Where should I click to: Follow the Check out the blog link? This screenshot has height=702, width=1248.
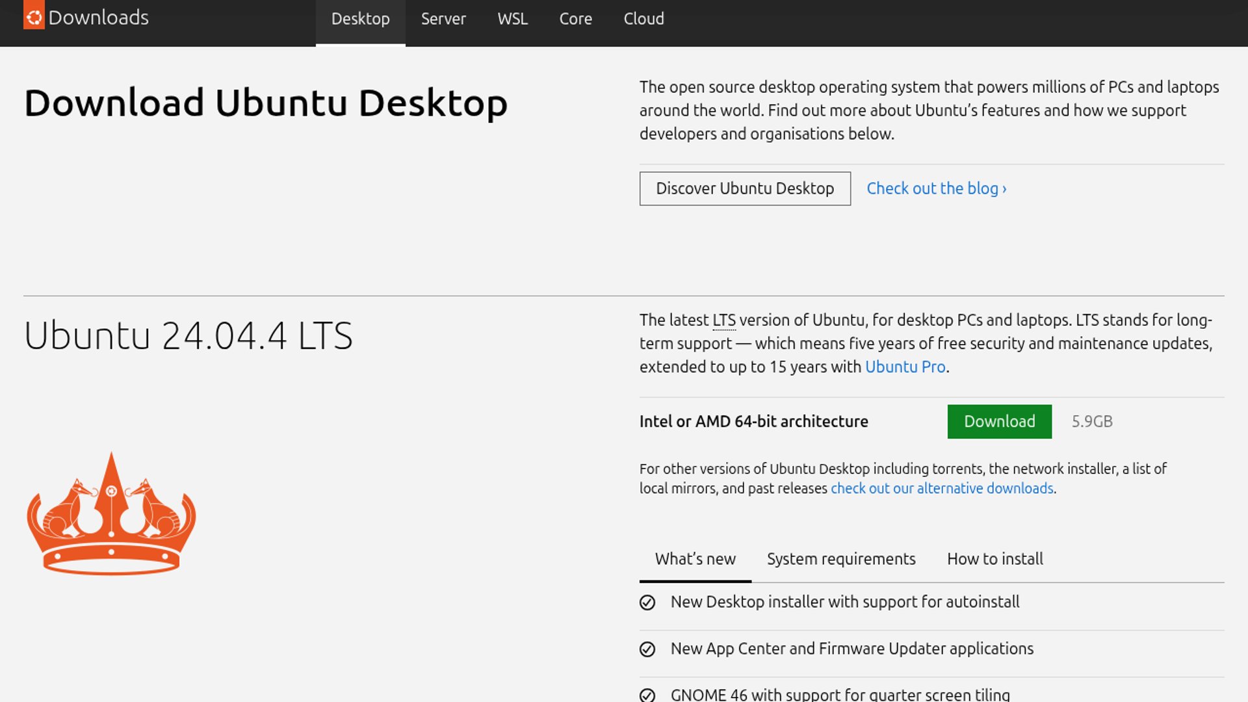pos(936,188)
